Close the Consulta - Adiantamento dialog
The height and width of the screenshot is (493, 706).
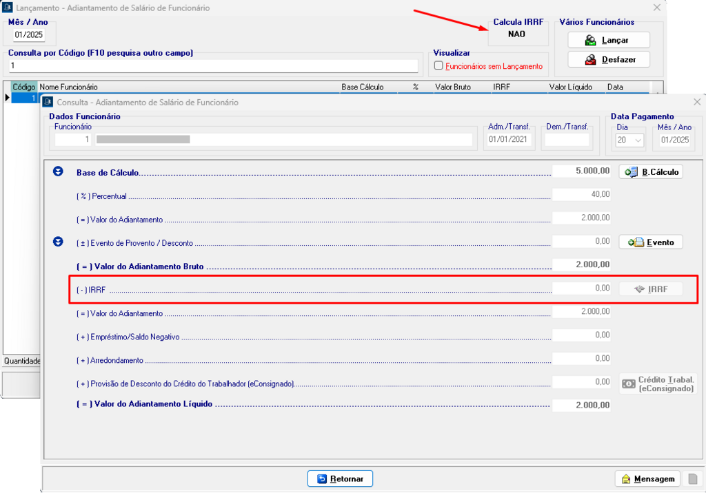coord(696,102)
